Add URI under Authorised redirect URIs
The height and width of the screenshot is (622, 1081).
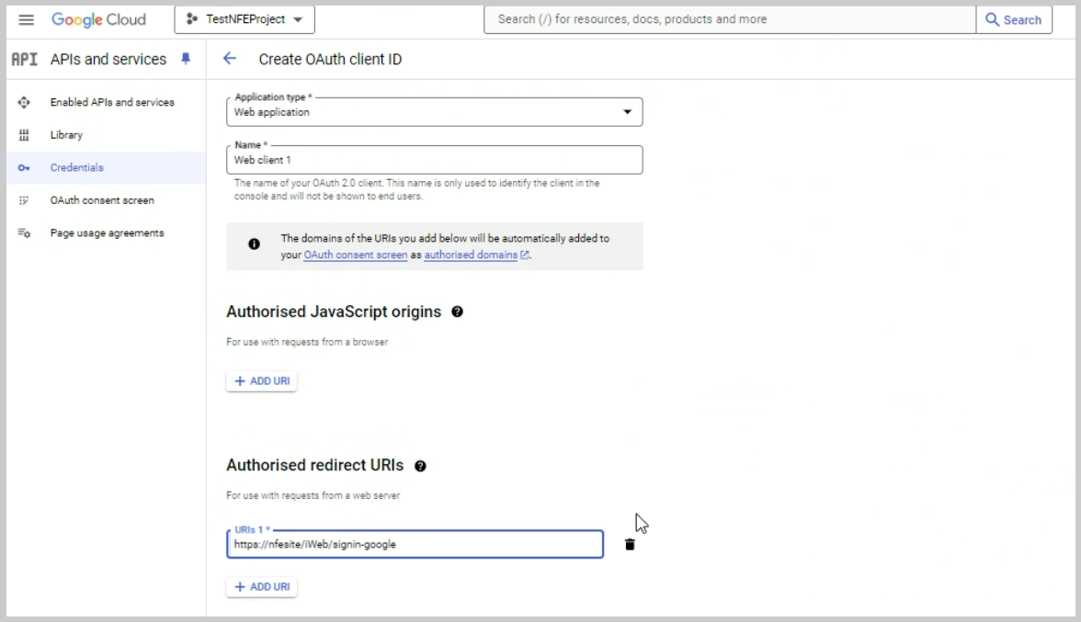click(262, 587)
